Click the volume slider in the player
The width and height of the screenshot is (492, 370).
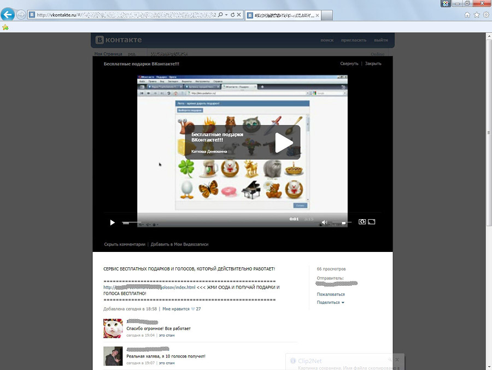tap(342, 222)
